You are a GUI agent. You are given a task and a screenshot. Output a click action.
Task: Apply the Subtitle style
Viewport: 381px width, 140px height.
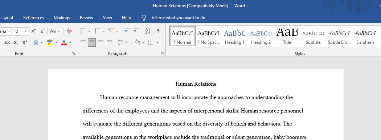coord(313,36)
